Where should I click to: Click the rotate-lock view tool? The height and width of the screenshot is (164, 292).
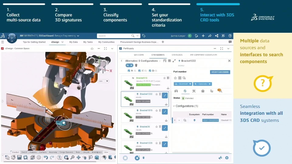pos(66,158)
